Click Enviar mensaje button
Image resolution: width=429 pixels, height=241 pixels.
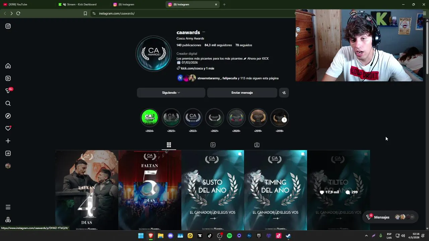pyautogui.click(x=242, y=93)
